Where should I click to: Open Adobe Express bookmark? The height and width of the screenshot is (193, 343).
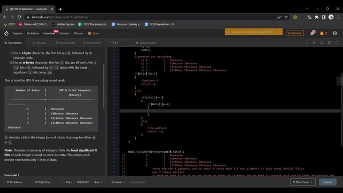pyautogui.click(x=63, y=24)
